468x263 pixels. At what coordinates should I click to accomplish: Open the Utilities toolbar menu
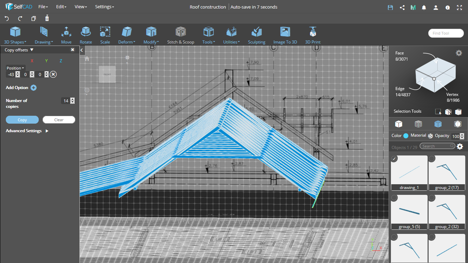tap(231, 35)
